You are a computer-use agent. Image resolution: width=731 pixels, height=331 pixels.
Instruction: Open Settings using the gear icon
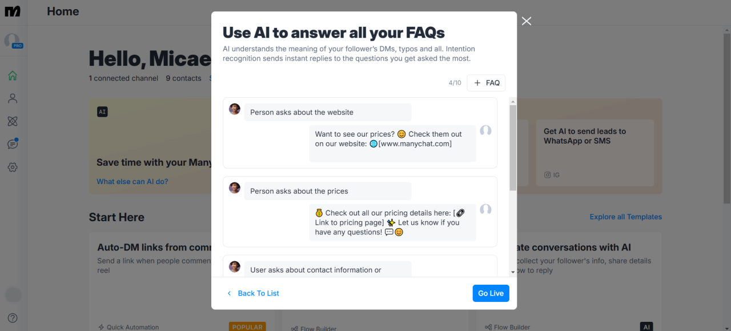(13, 167)
